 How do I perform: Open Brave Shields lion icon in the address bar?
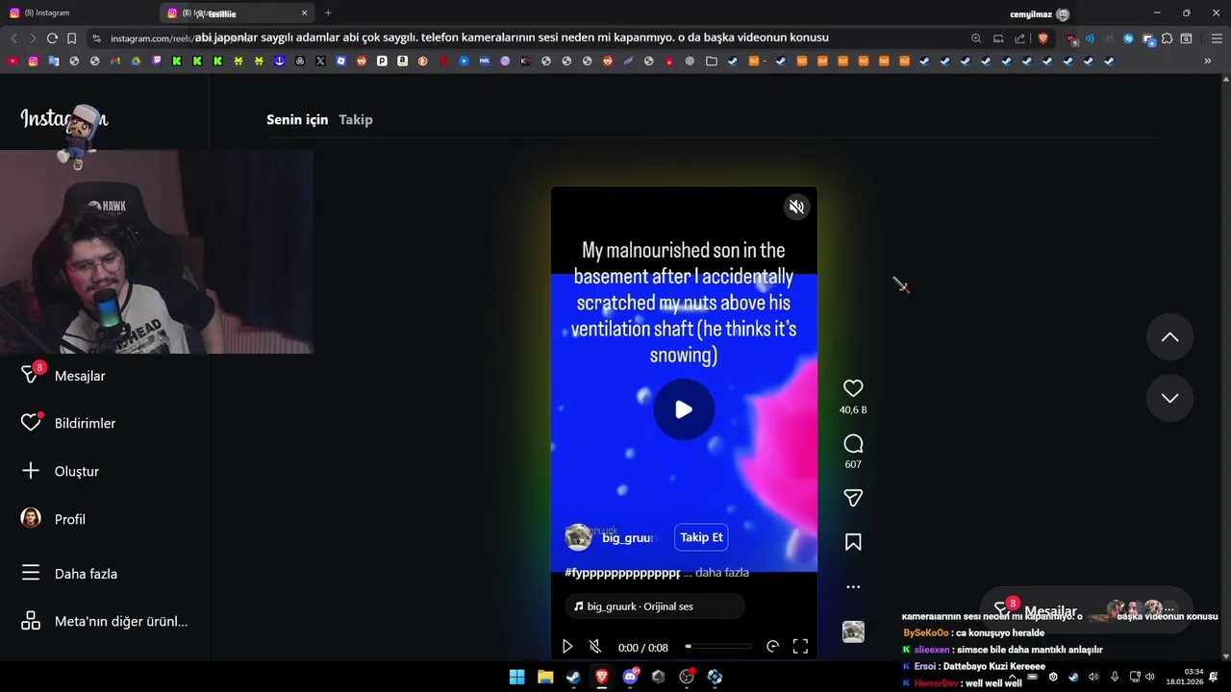tap(1043, 38)
